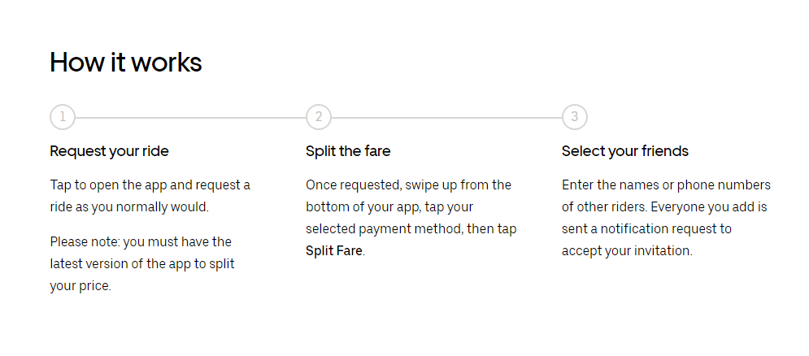This screenshot has height=356, width=809.
Task: Click the "How it works" heading
Action: point(126,63)
